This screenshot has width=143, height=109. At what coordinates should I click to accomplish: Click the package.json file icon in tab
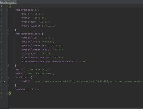1,2
